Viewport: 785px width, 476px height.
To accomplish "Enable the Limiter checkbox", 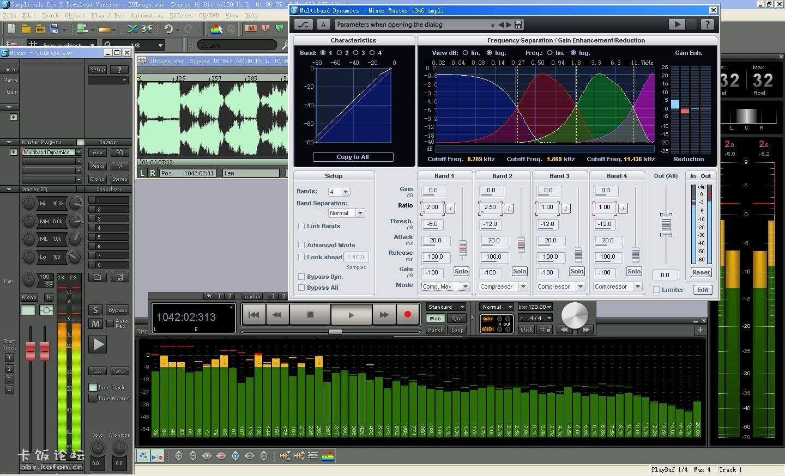I will 656,290.
